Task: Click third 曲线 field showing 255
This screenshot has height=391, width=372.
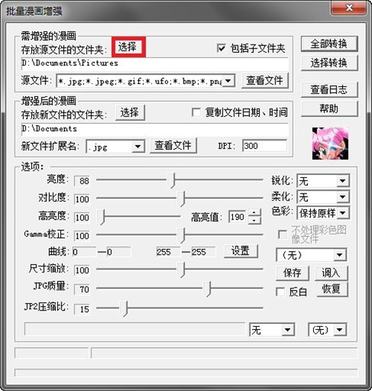Action: point(168,252)
